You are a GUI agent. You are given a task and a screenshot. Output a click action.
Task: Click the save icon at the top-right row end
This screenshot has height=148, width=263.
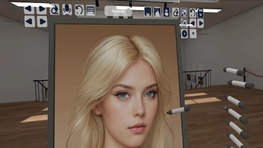pos(201,13)
